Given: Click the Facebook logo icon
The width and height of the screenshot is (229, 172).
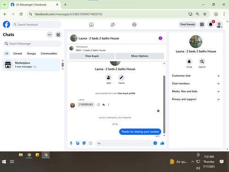Looking at the screenshot, I should coord(6,24).
